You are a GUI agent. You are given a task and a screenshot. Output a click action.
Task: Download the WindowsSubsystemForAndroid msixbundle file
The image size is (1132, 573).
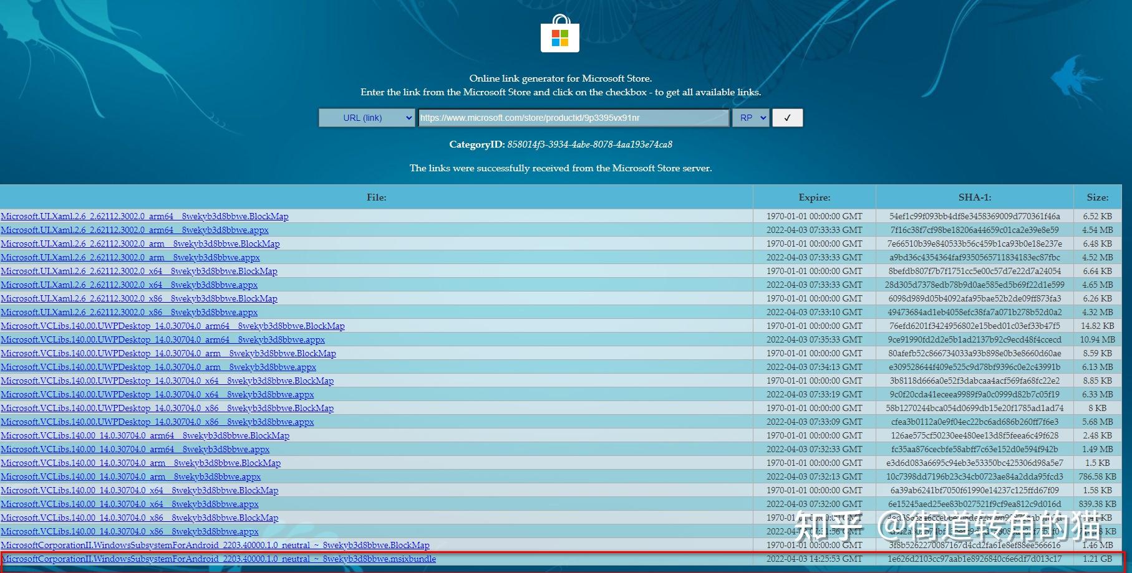219,559
